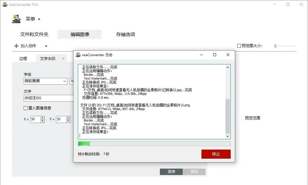Click the reaConverter icon in the 日志 dialog title bar

click(x=78, y=55)
